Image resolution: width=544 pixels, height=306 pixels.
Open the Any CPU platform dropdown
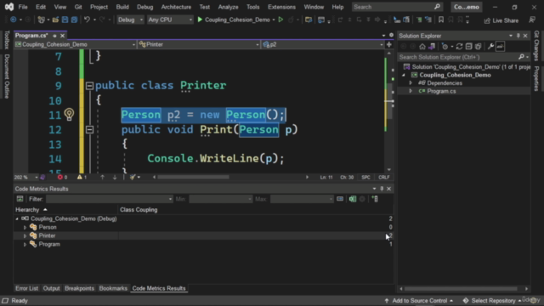tap(170, 20)
